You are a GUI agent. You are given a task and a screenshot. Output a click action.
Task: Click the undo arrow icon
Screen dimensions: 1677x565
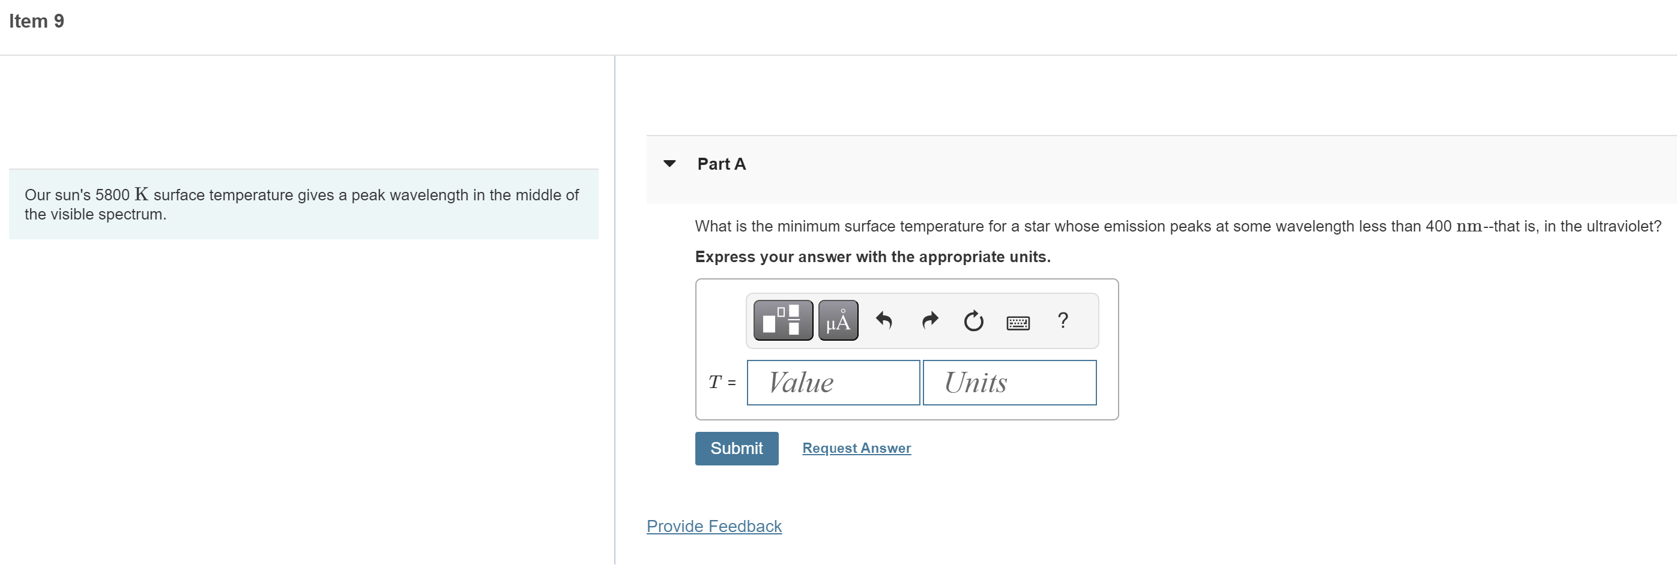pos(883,320)
